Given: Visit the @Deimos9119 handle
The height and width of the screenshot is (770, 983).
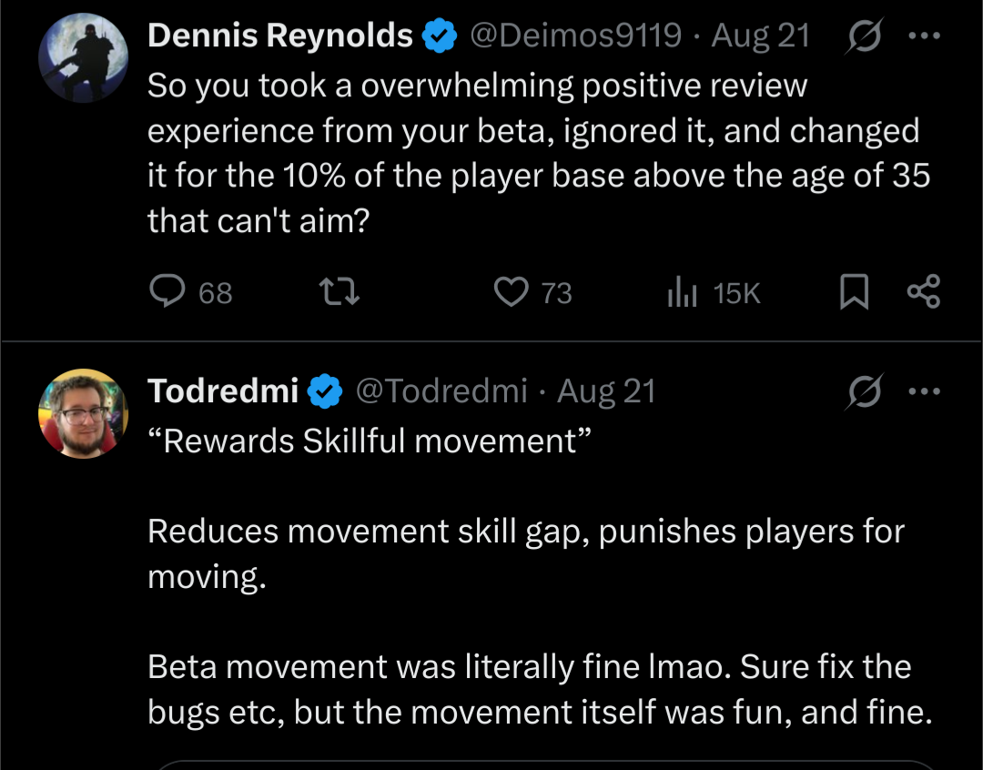Looking at the screenshot, I should [575, 36].
